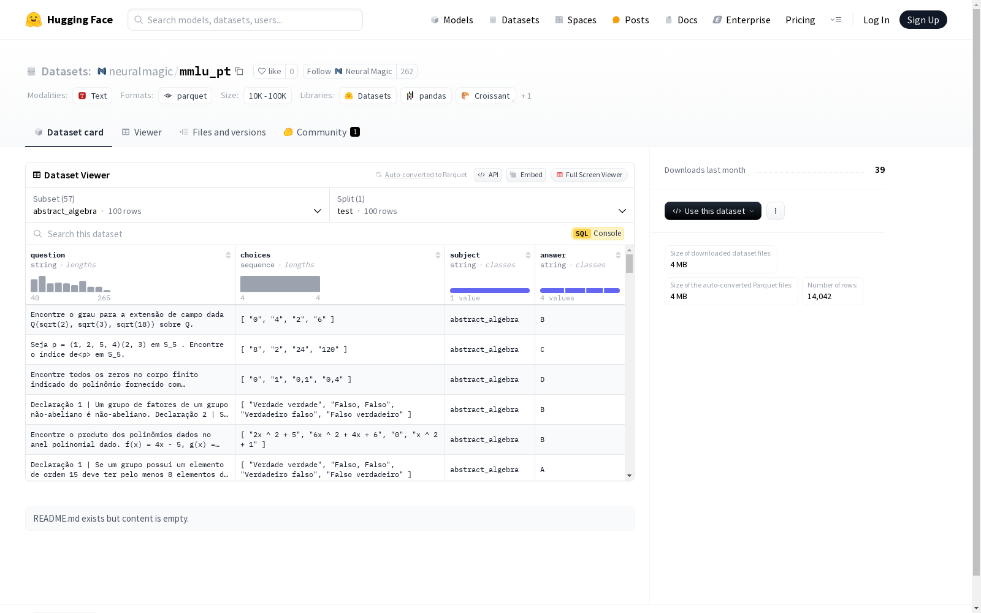The width and height of the screenshot is (981, 613).
Task: Click the search magnifier in dataset search
Action: pos(38,234)
